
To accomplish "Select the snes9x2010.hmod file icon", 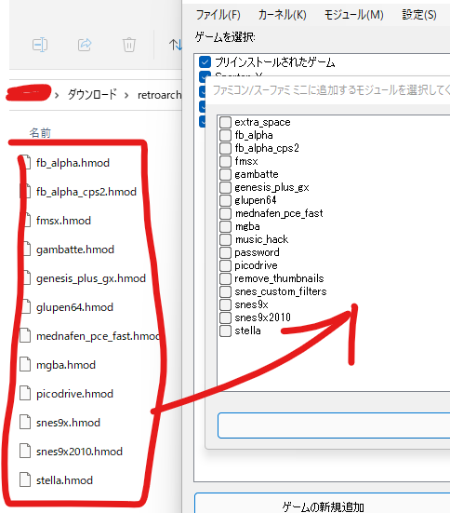I will [x=25, y=452].
